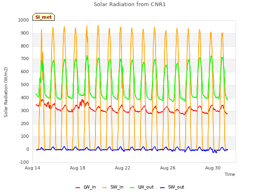Toggle the LW_out legend entry
The width and height of the screenshot is (260, 195).
coord(142,187)
